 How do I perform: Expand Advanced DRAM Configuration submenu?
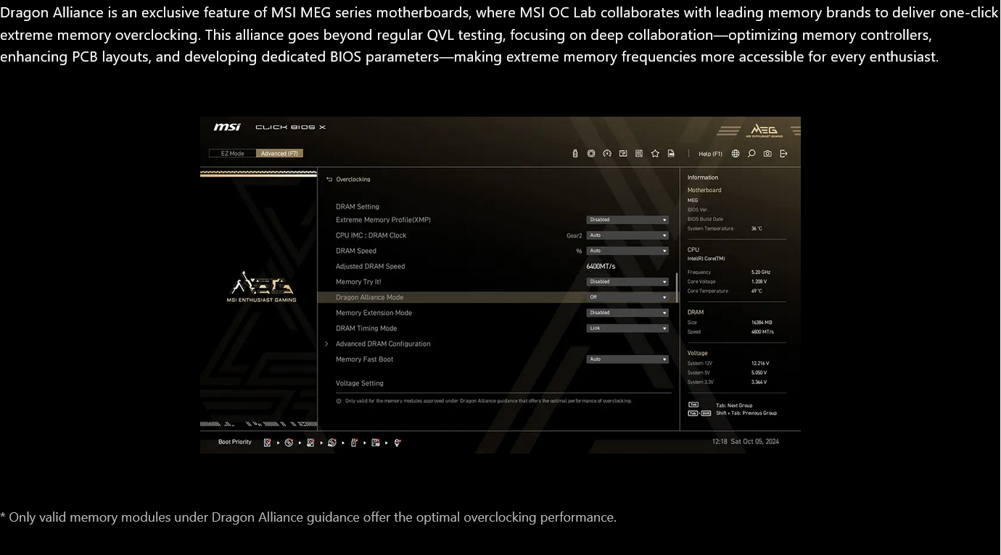pos(383,344)
